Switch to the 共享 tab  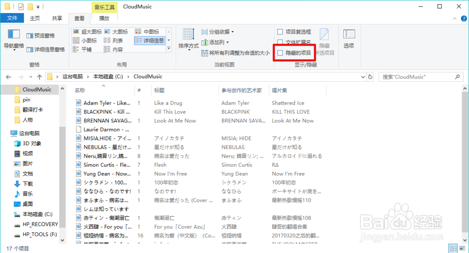(57, 18)
